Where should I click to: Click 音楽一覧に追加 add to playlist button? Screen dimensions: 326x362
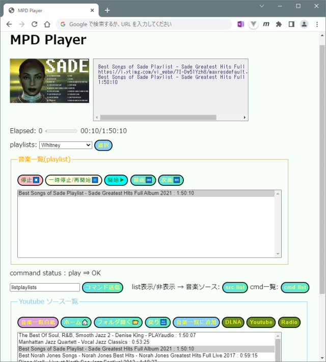point(196,322)
